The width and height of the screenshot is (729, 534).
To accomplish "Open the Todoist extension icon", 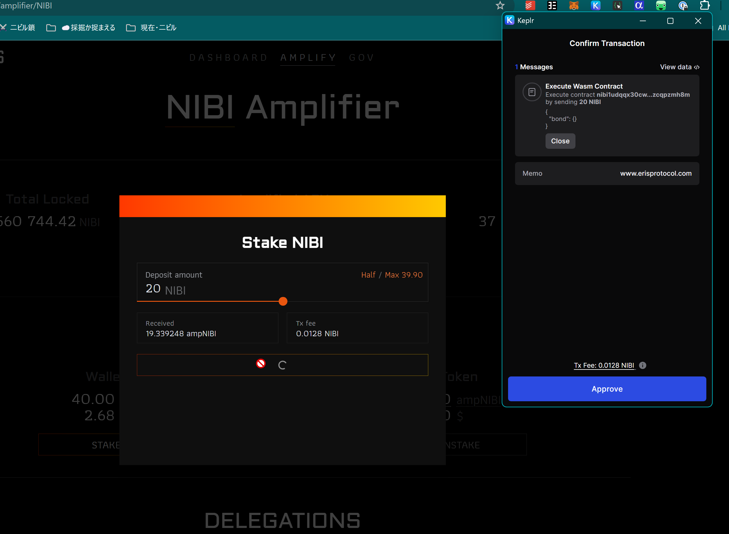I will [530, 5].
